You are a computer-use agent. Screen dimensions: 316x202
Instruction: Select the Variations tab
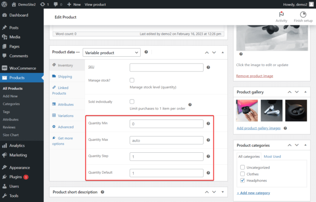point(67,116)
